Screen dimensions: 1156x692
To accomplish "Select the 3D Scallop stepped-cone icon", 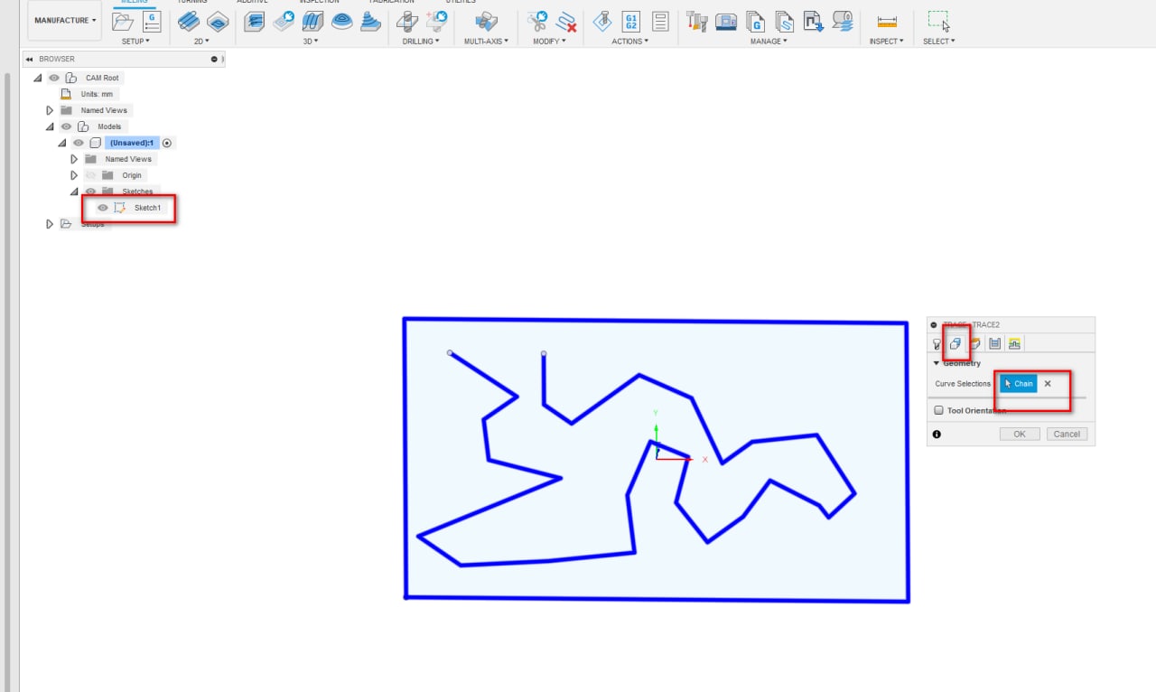I will pyautogui.click(x=369, y=22).
